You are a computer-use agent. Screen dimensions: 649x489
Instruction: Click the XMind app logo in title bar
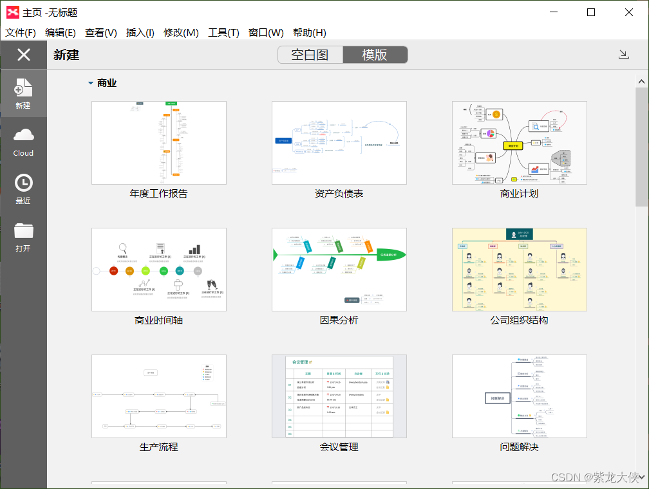(12, 12)
